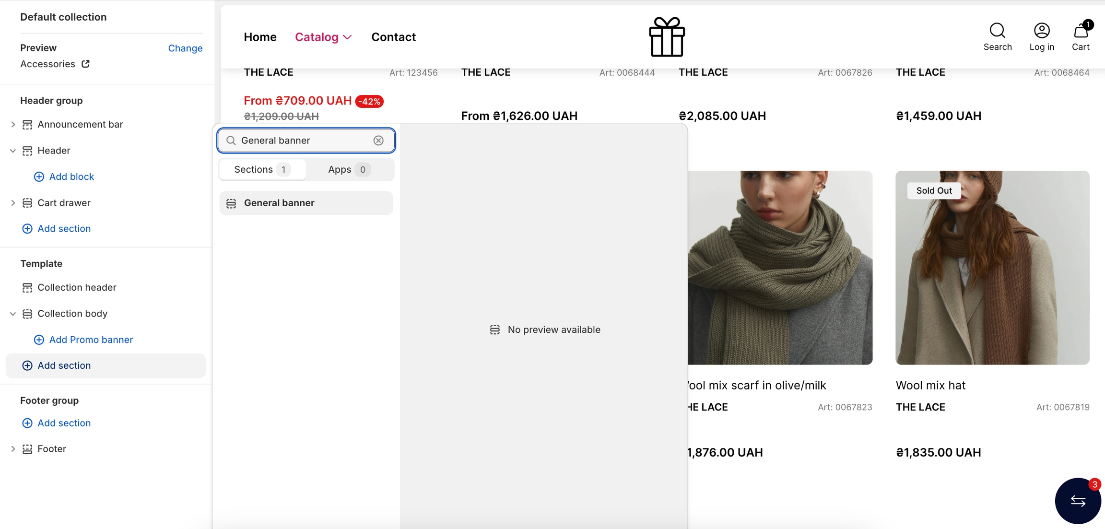Screen dimensions: 1105x529
Task: Open the Cart bag icon
Action: click(x=1081, y=31)
